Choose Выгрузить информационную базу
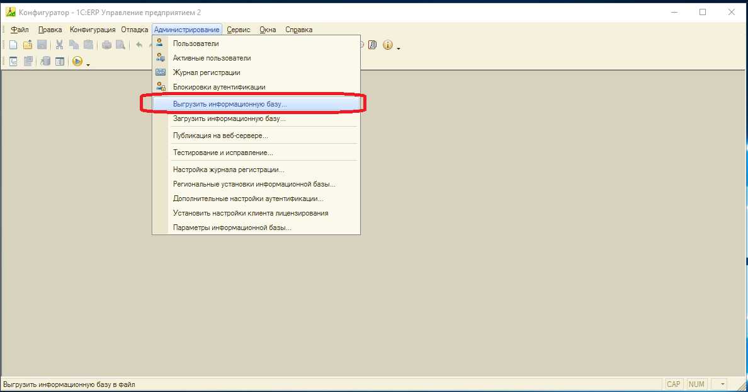Image resolution: width=748 pixels, height=392 pixels. tap(256, 104)
